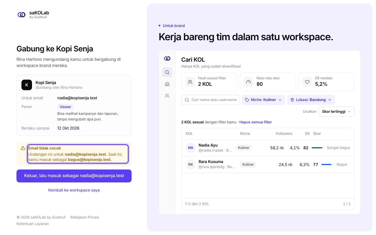Click the Followers column header

[284, 134]
